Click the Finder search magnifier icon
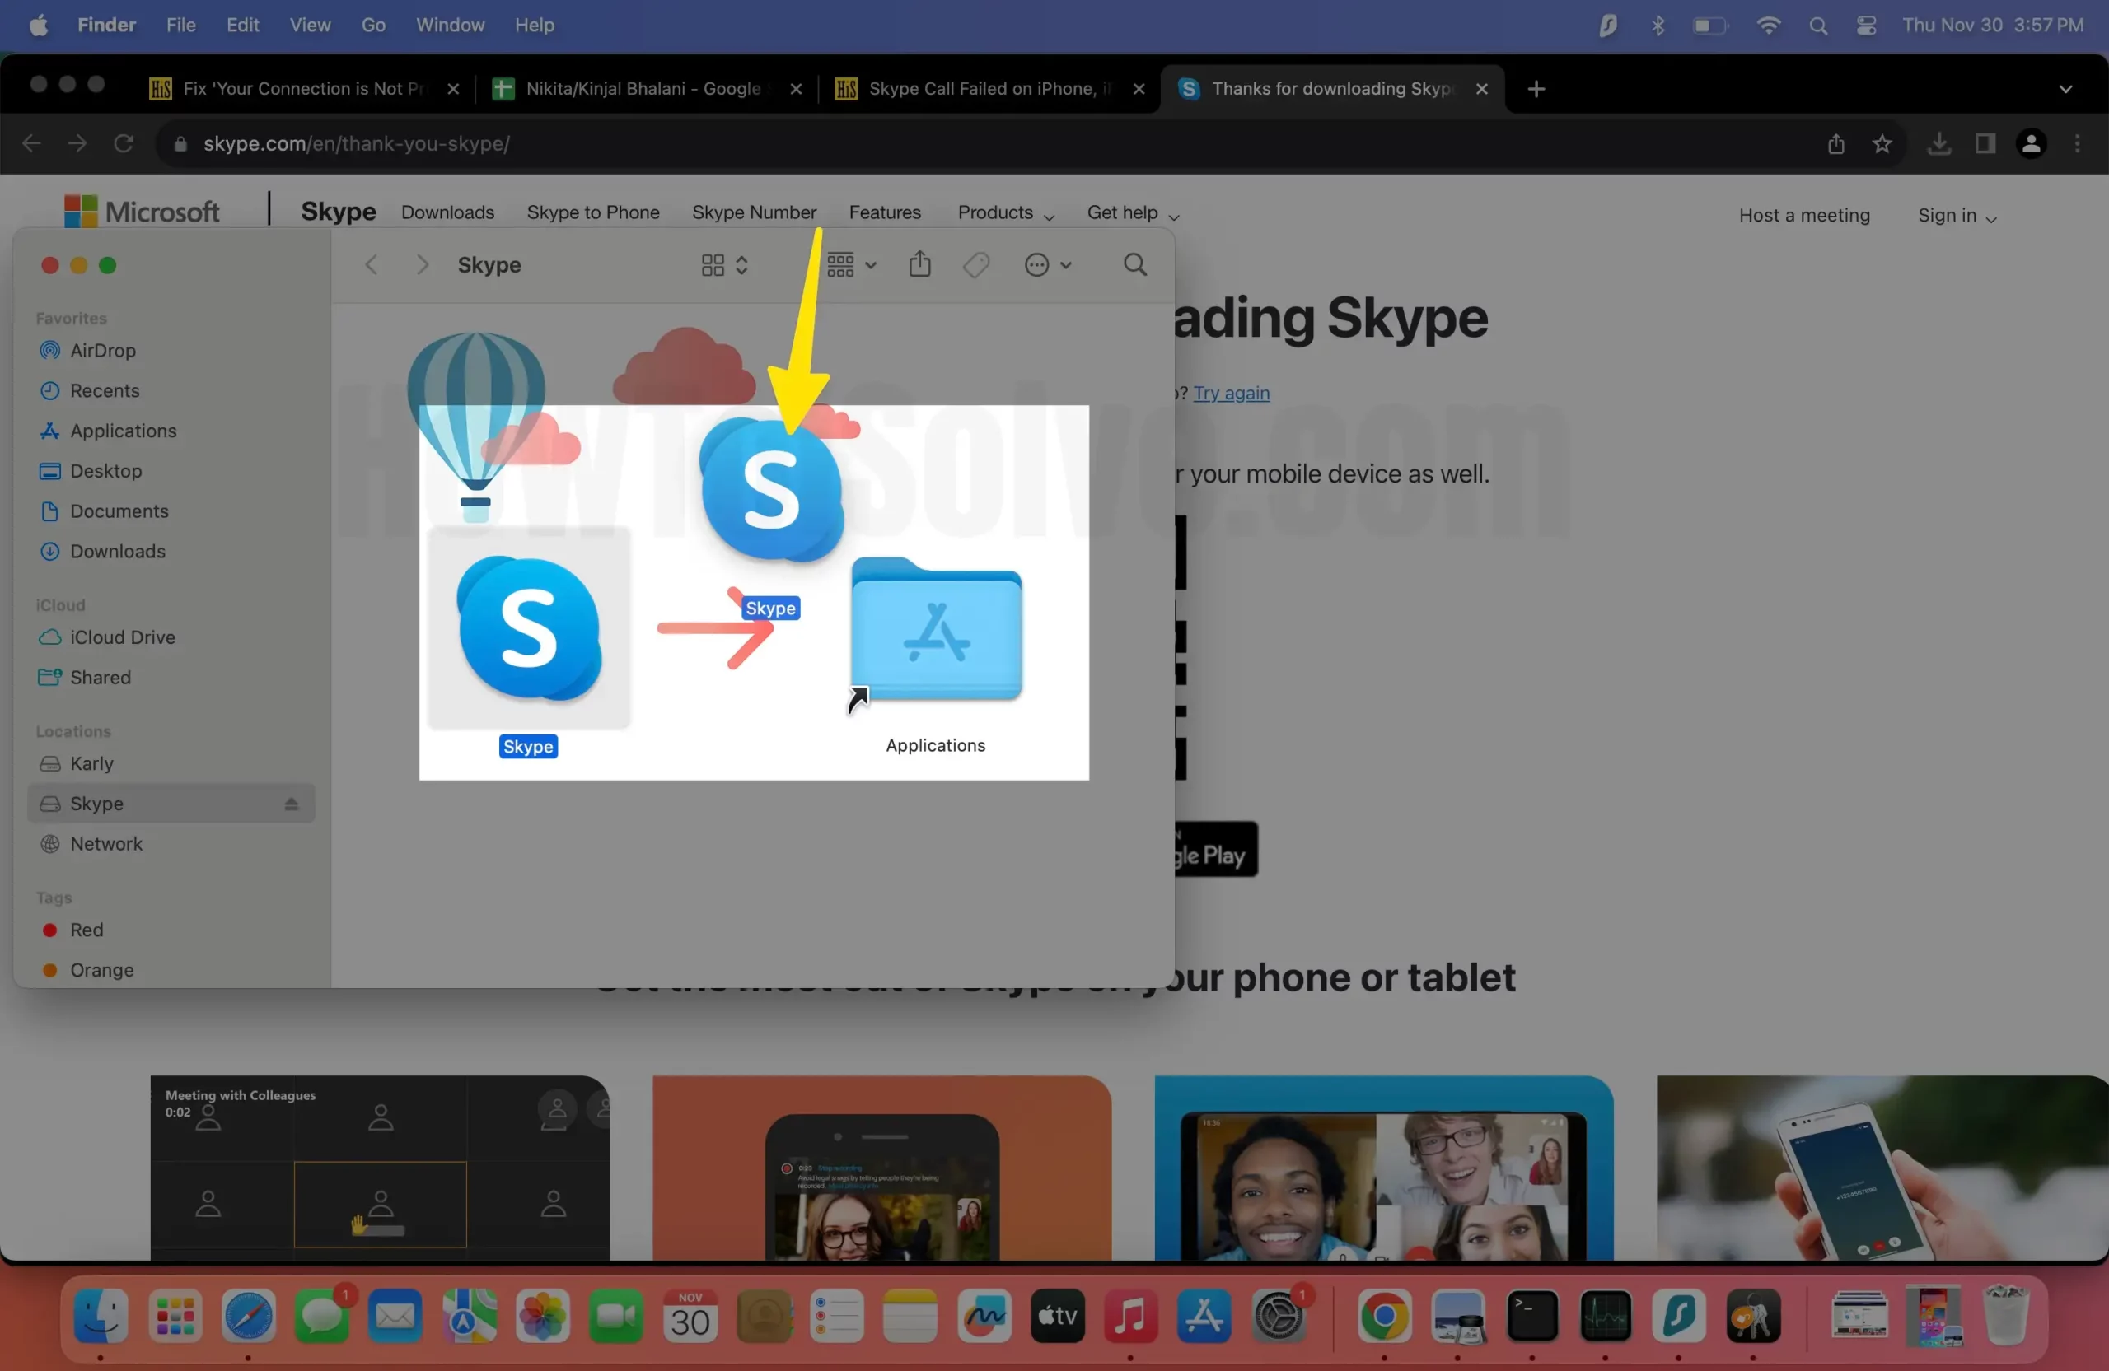Screen dimensions: 2109x1371 1134,265
